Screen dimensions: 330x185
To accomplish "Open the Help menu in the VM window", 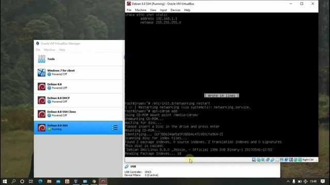I will click(187, 10).
